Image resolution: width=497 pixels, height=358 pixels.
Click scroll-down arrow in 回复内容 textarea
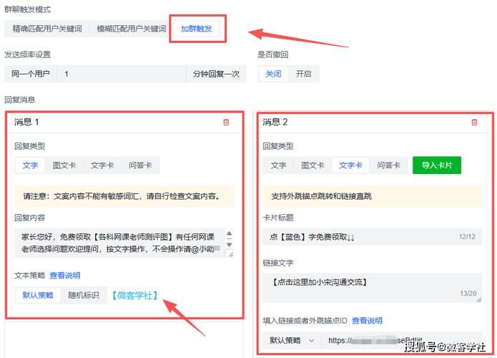tap(230, 245)
